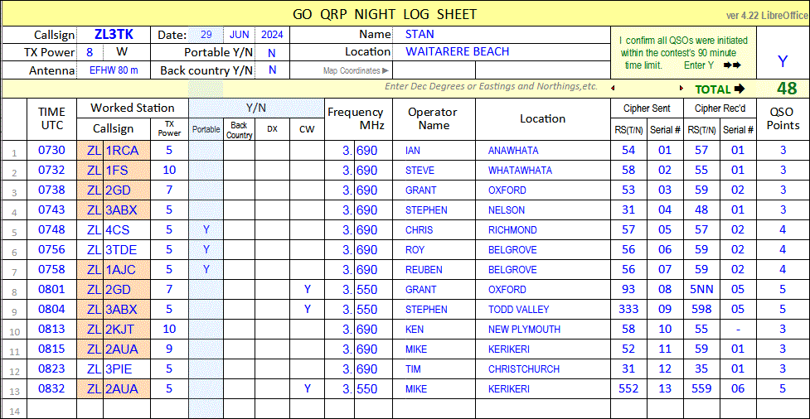This screenshot has width=810, height=419.
Task: Click the Back country Y/N value N
Action: point(272,70)
